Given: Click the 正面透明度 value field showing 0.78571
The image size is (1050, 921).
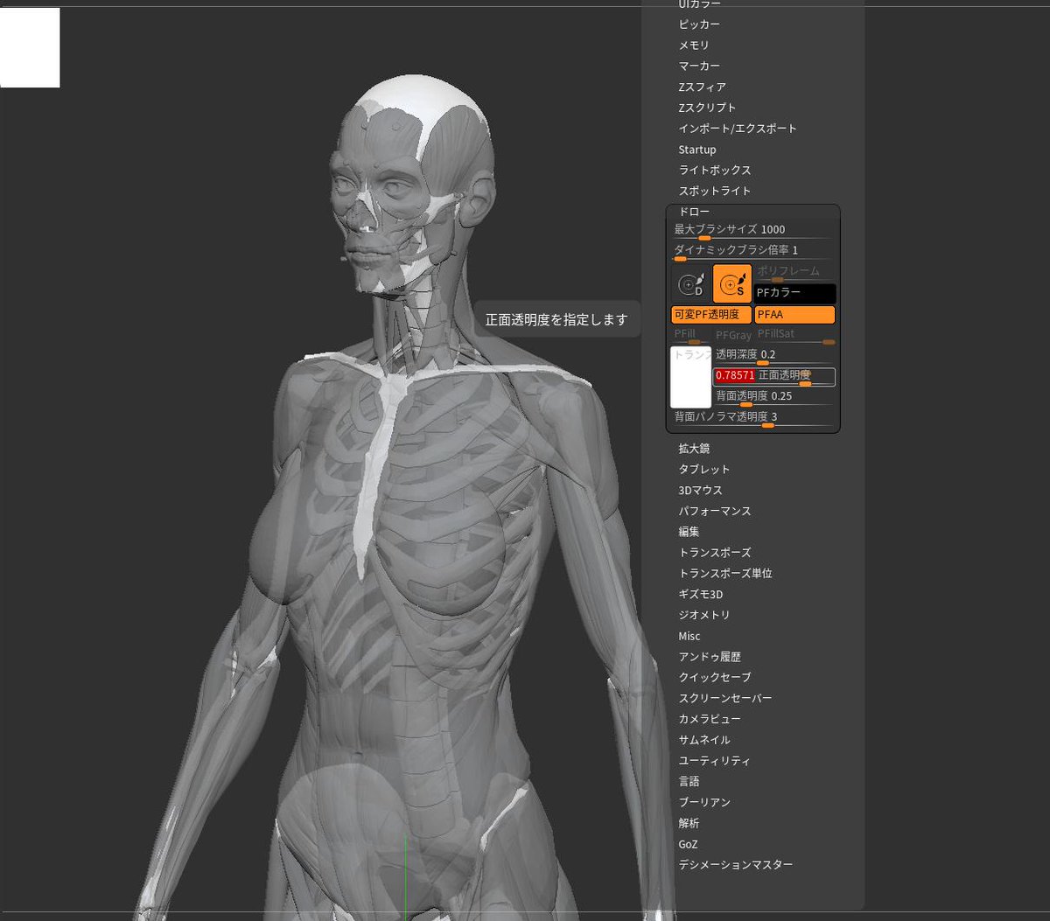Looking at the screenshot, I should [x=735, y=375].
